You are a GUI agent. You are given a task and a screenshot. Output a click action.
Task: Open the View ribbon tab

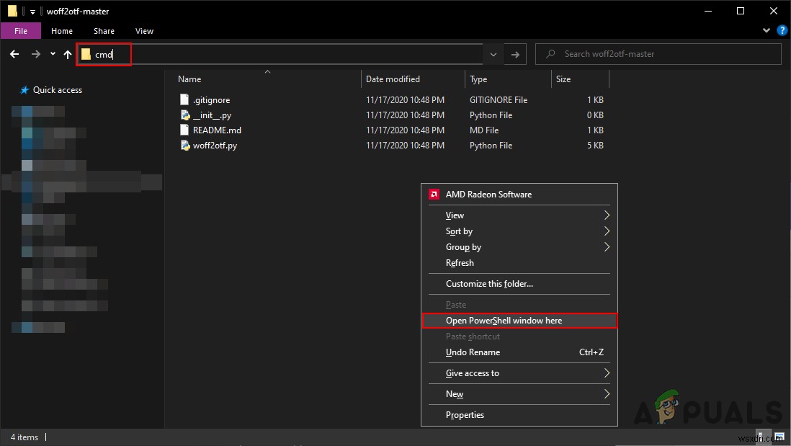pyautogui.click(x=144, y=31)
